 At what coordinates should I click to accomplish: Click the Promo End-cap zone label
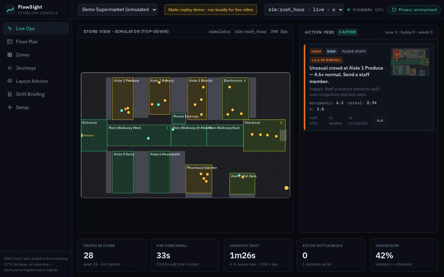click(186, 116)
